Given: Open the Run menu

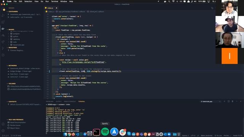Looking at the screenshot, I should coord(47,2).
